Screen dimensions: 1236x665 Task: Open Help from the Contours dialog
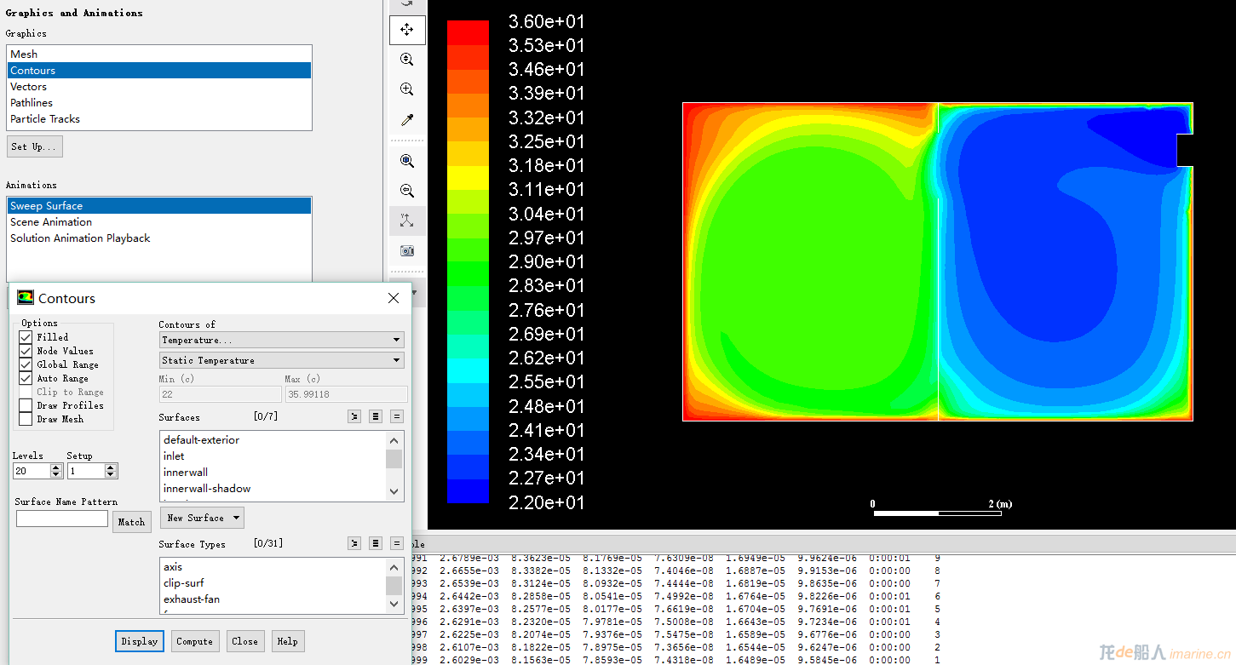pyautogui.click(x=287, y=641)
